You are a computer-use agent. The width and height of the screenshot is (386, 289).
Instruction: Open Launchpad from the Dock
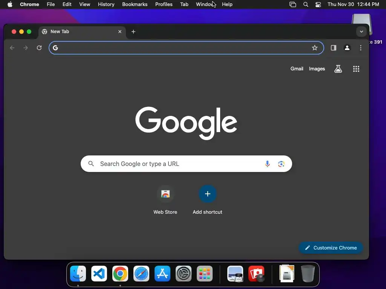[x=205, y=274]
